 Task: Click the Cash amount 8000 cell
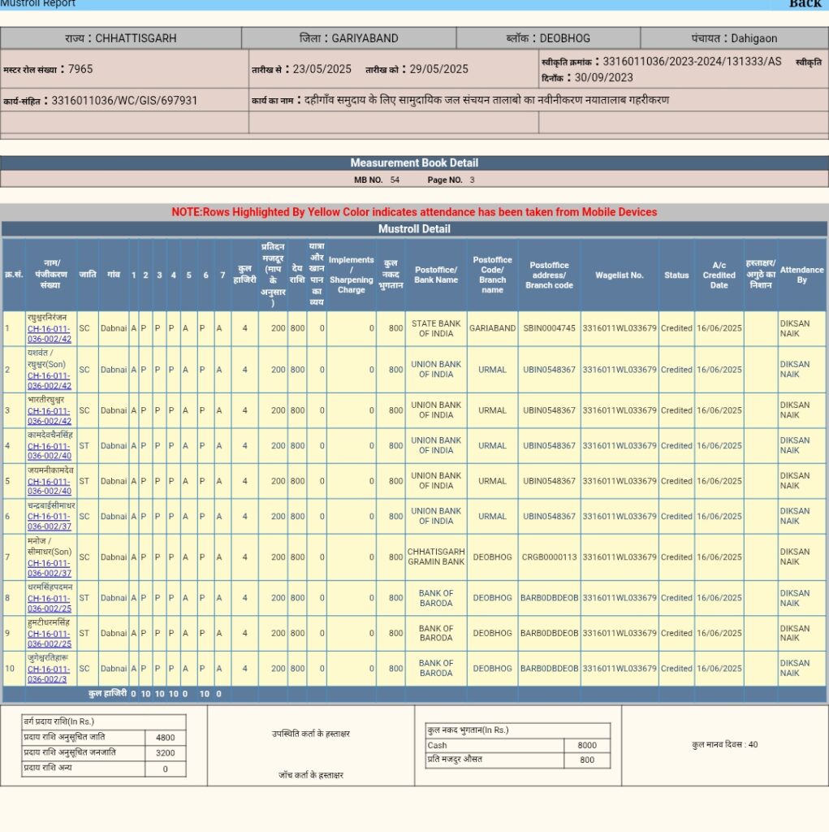tap(586, 745)
